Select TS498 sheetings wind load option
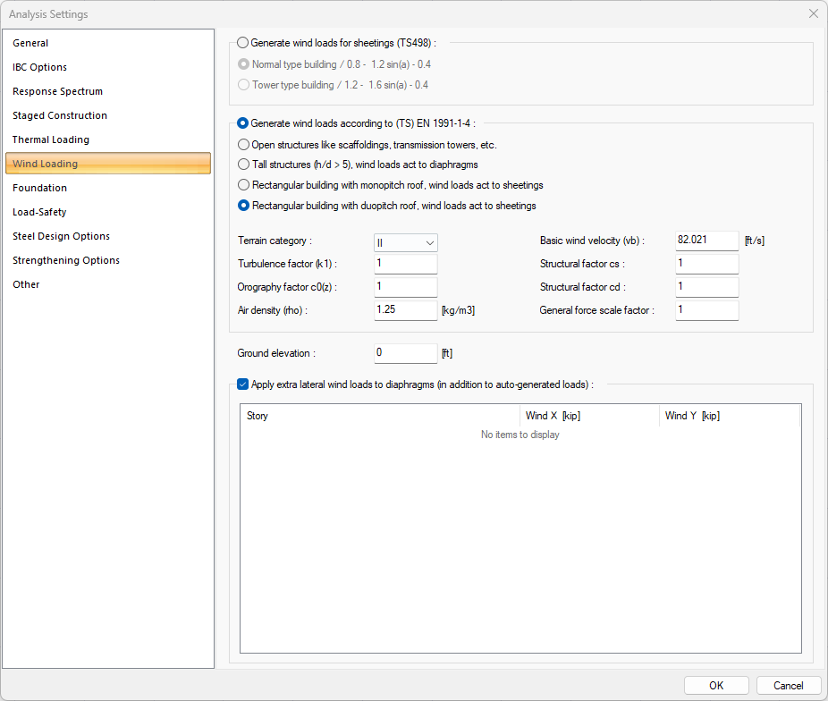This screenshot has height=701, width=828. coord(244,42)
